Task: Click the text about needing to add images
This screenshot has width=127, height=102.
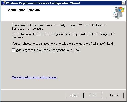Action: coord(63,36)
